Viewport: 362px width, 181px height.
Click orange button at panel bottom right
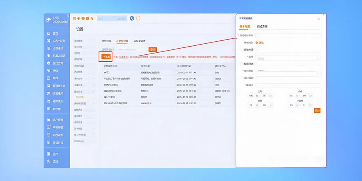(x=317, y=111)
